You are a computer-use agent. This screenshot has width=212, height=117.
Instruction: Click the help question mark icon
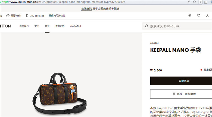point(8,16)
